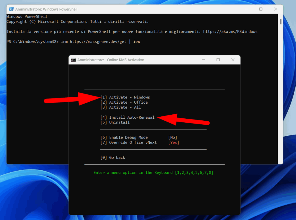The image size is (296, 220).
Task: Click the [No] value for Debug Mode
Action: (x=173, y=137)
